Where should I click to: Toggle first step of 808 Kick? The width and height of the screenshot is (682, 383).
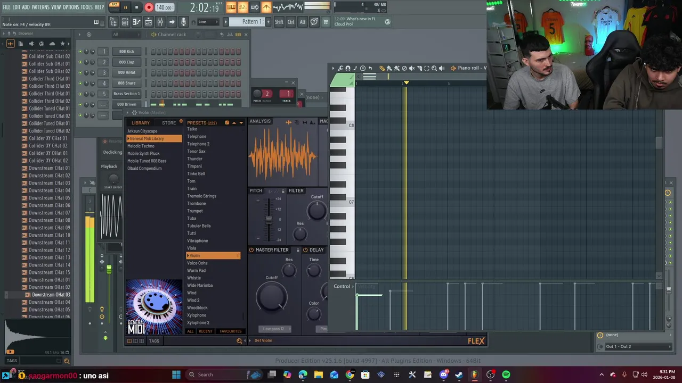click(153, 52)
